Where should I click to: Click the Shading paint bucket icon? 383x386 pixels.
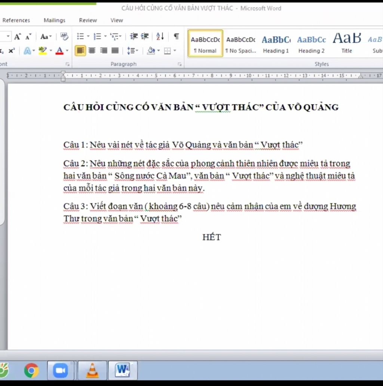coord(151,51)
